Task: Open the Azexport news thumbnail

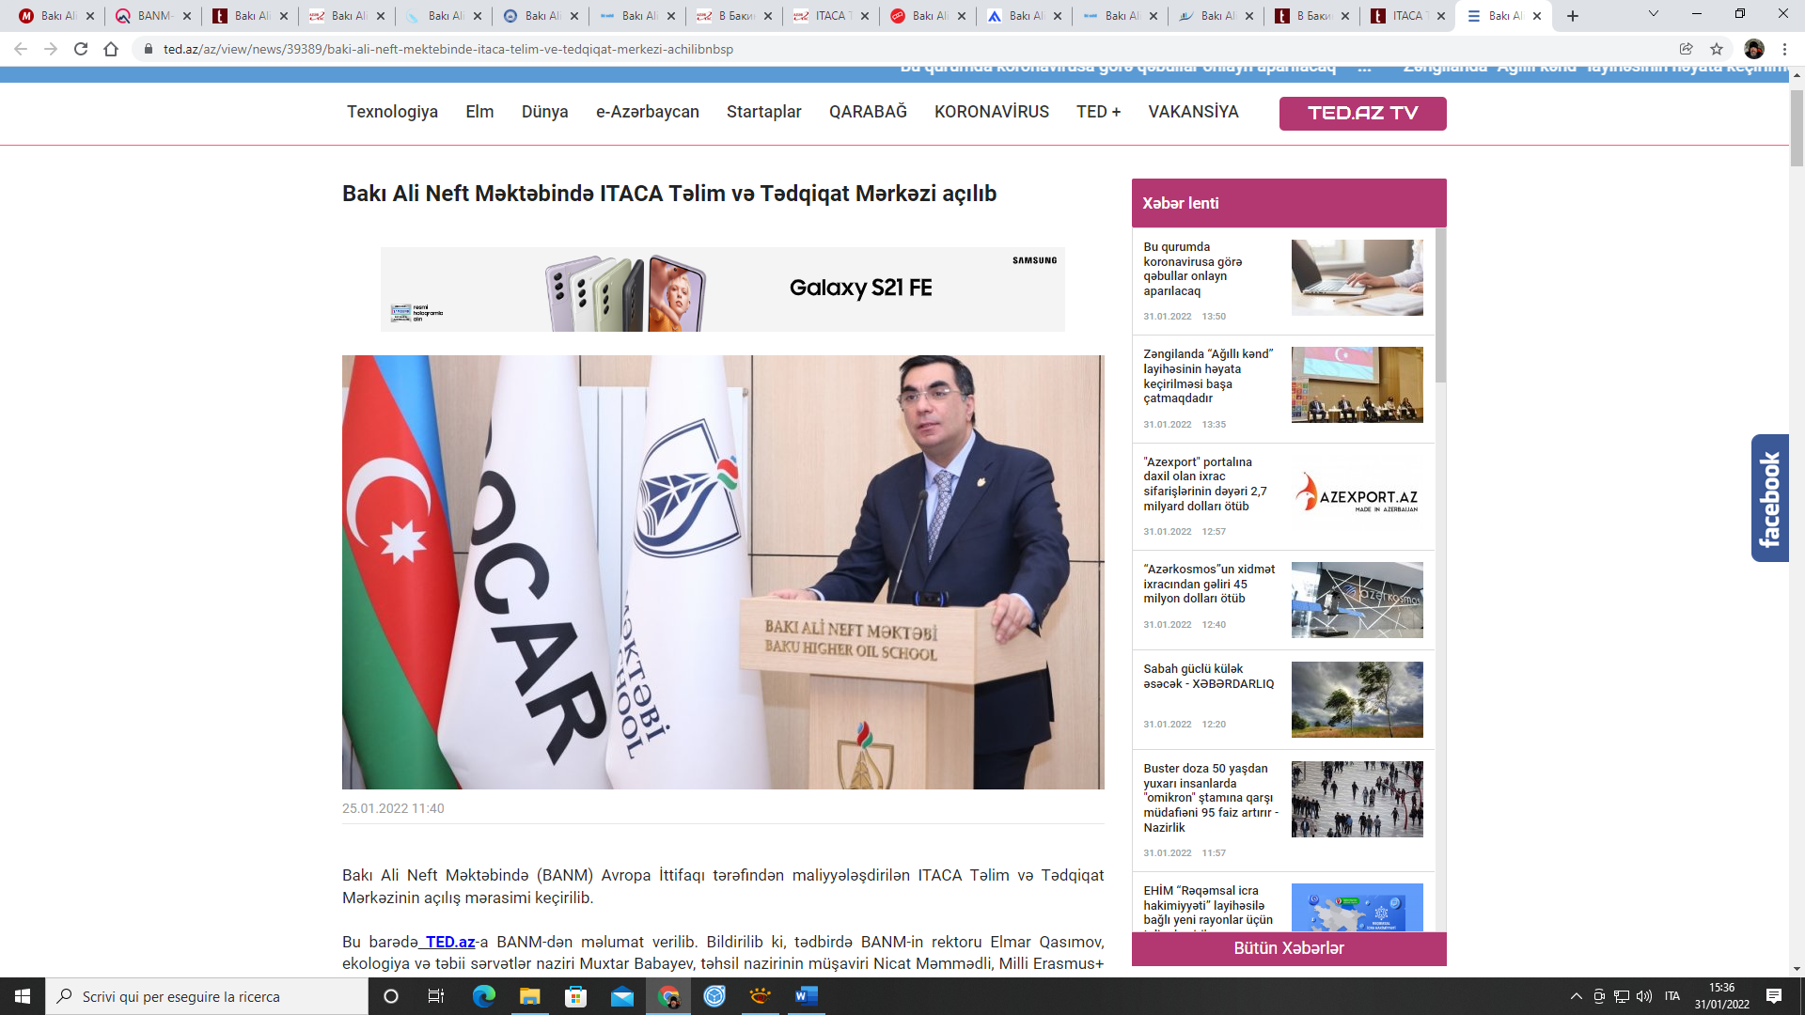Action: pyautogui.click(x=1357, y=493)
